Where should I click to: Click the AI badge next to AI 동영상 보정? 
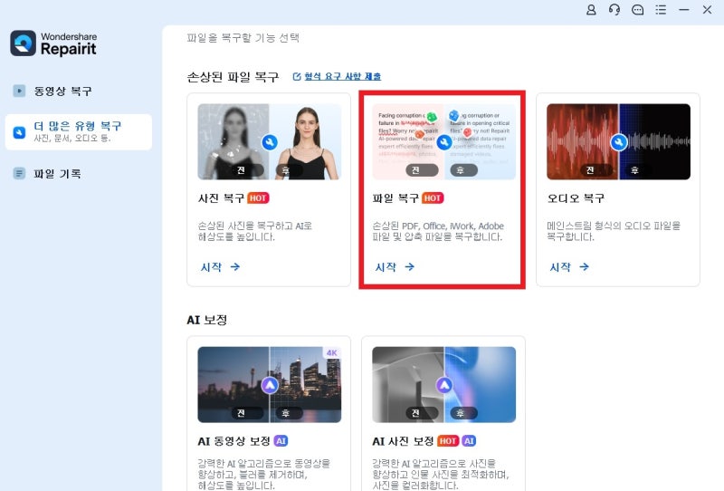(x=281, y=441)
